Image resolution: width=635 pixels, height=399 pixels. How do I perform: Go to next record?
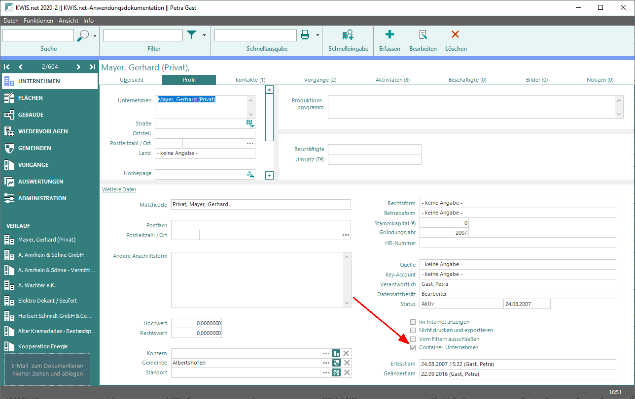78,67
